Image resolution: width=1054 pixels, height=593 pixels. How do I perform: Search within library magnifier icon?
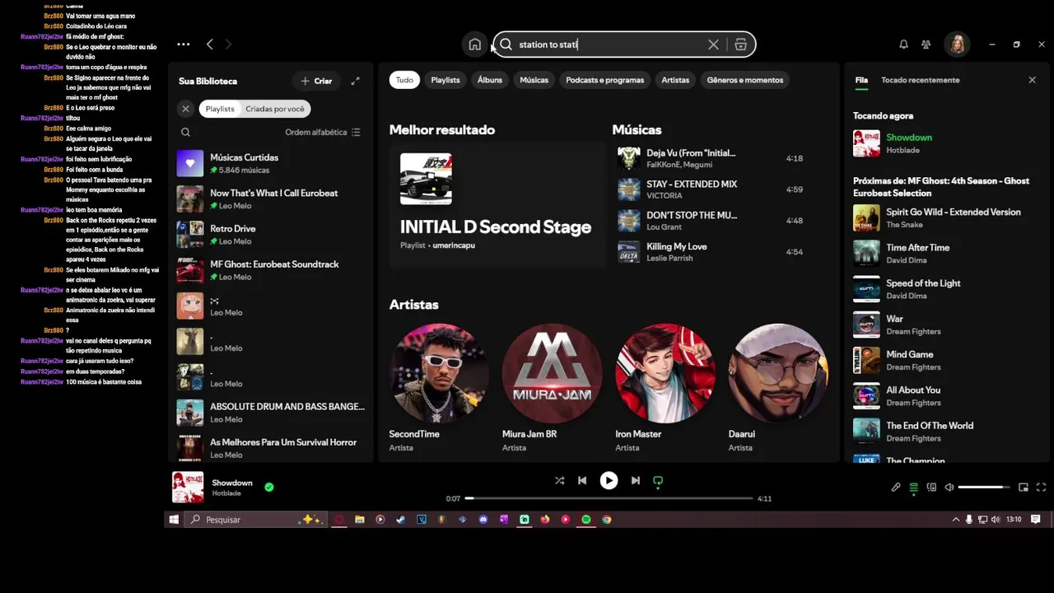[x=185, y=132]
